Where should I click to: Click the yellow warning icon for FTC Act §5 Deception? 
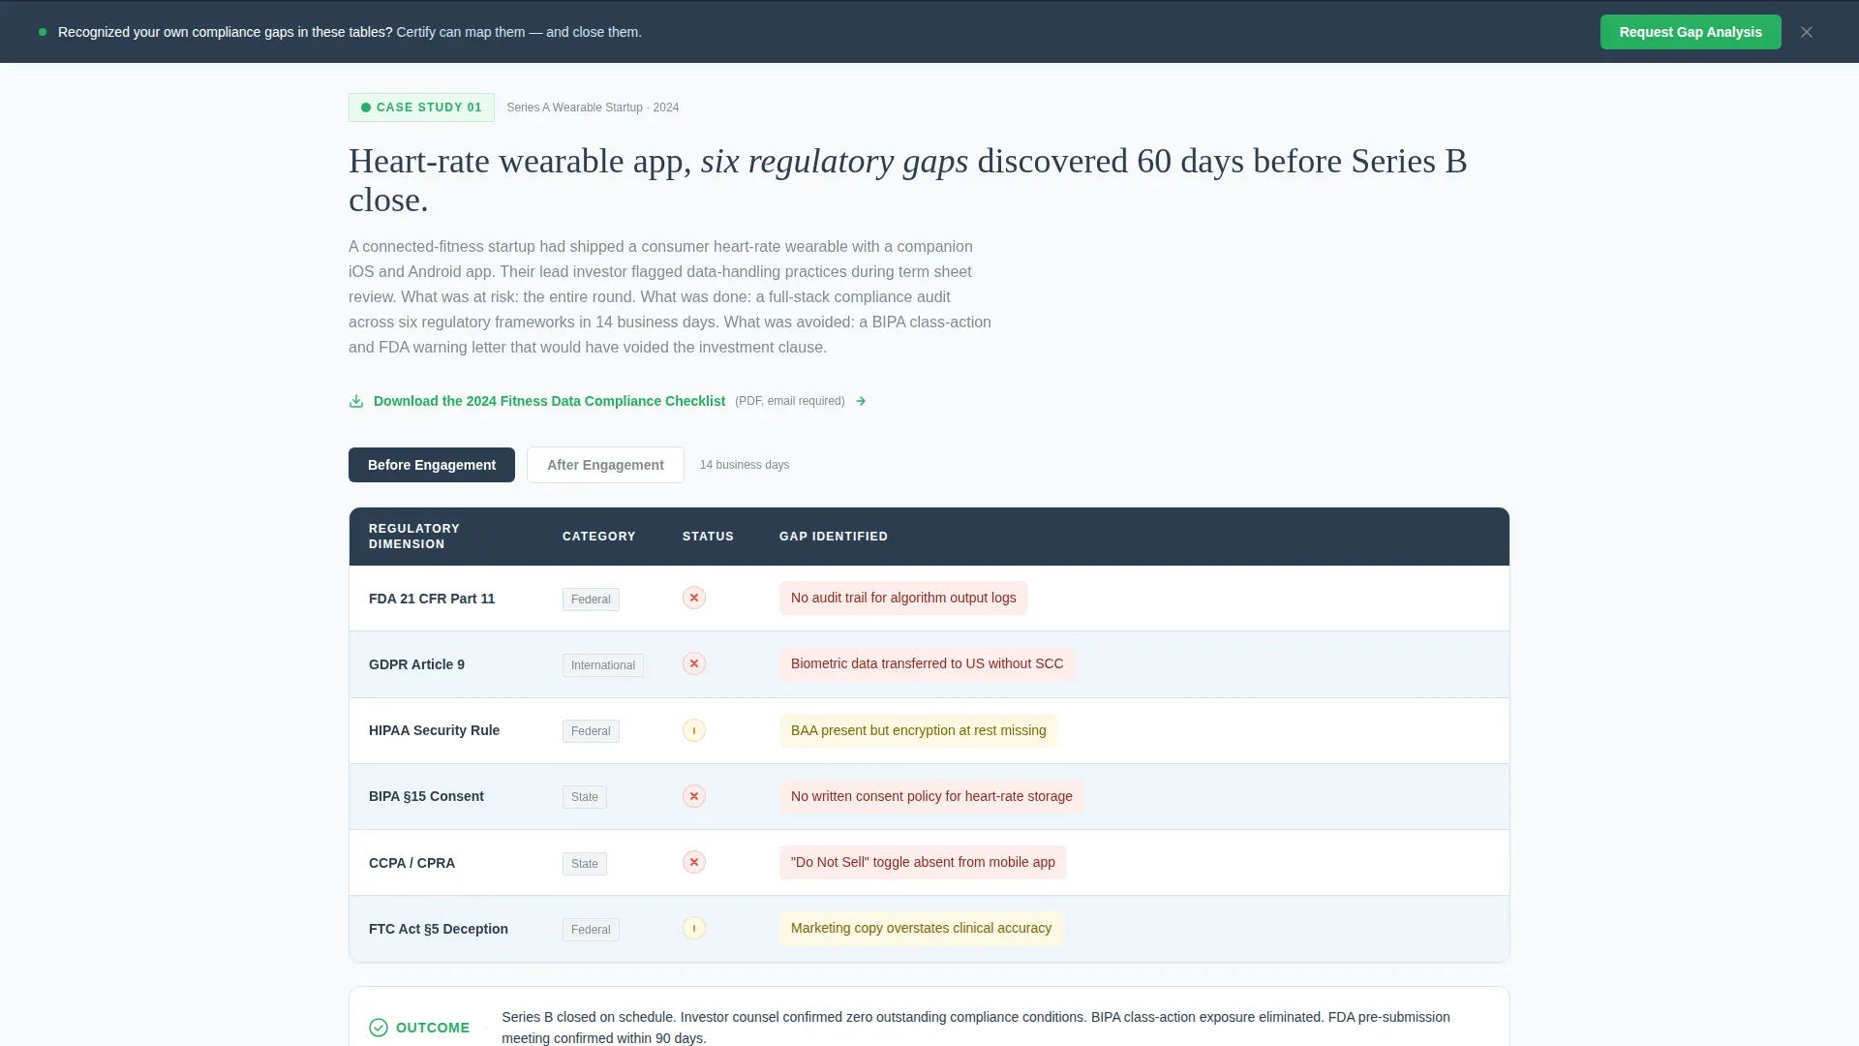point(694,928)
